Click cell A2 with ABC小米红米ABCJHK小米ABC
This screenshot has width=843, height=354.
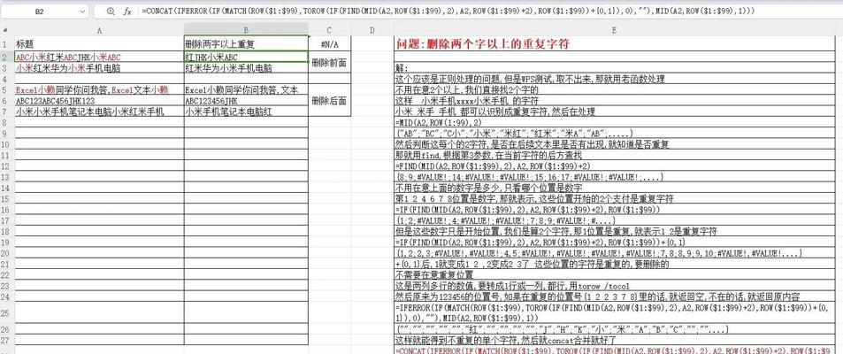pos(99,57)
